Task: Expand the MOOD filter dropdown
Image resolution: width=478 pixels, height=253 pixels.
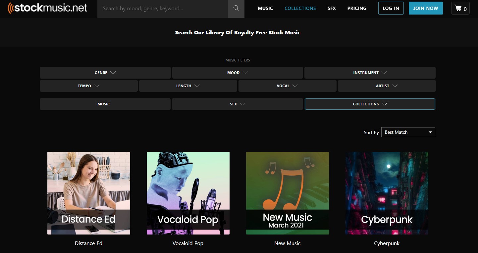Action: click(x=238, y=73)
